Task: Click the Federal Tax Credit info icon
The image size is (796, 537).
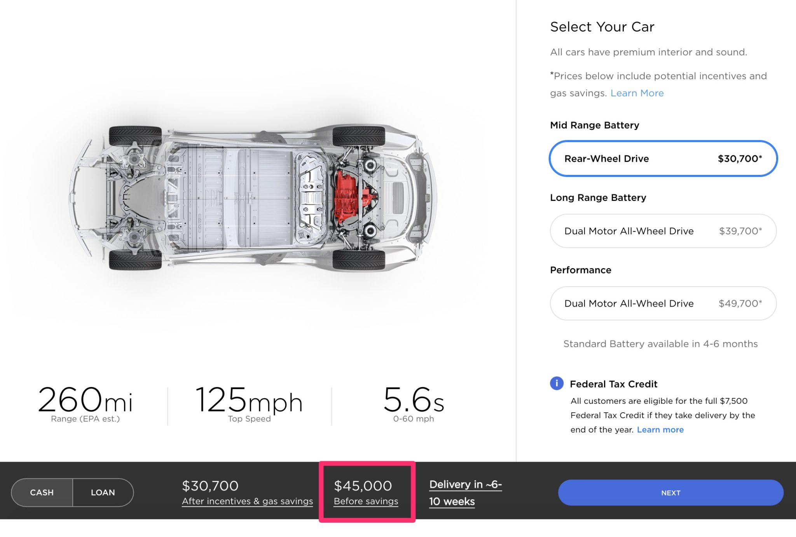Action: [557, 384]
